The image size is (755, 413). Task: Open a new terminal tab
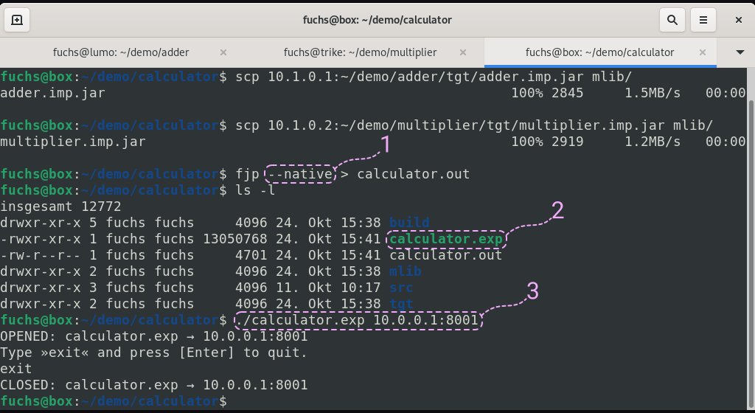pos(17,20)
